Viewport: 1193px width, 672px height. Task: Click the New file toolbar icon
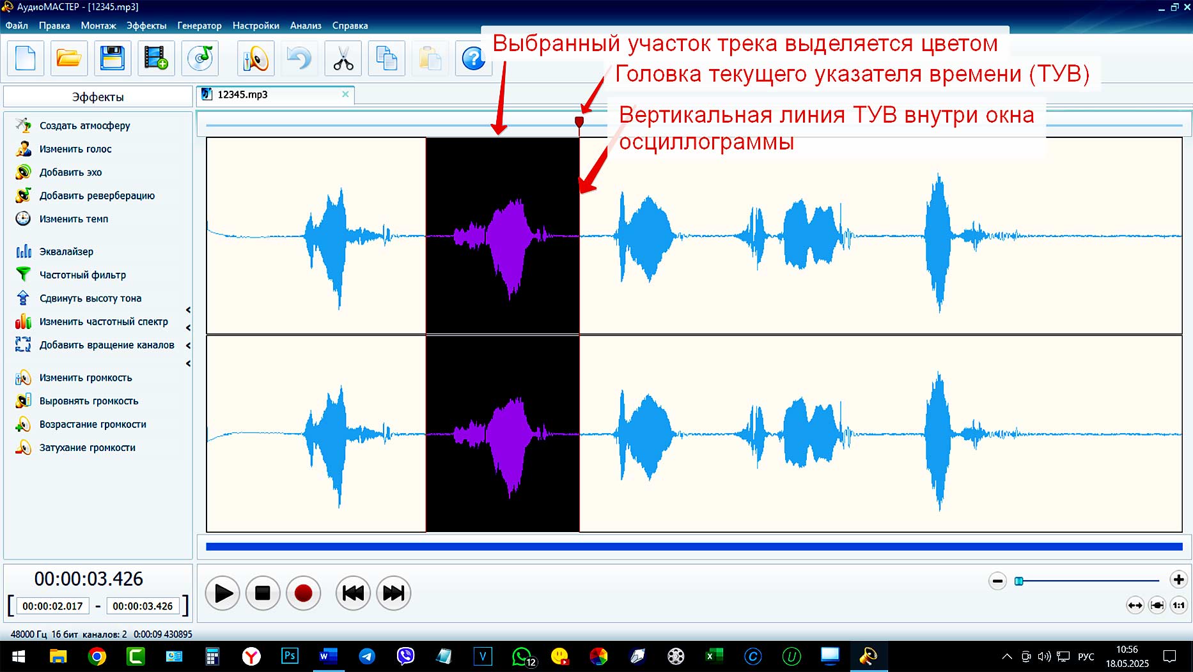pyautogui.click(x=26, y=59)
